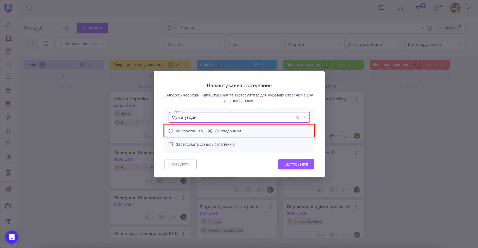
Task: Select the 'За зростанням' radio option
Action: (171, 131)
